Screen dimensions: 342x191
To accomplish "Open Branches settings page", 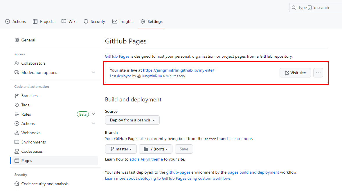I will tap(55, 96).
